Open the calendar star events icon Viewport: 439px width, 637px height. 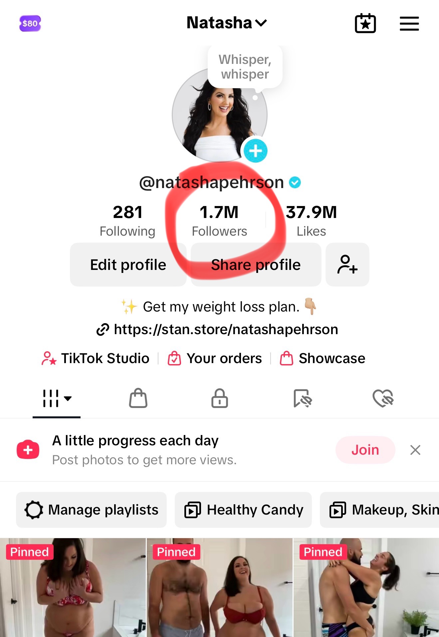pyautogui.click(x=365, y=24)
